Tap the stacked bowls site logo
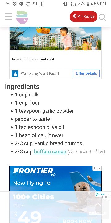111x223 pixels. (22, 17)
